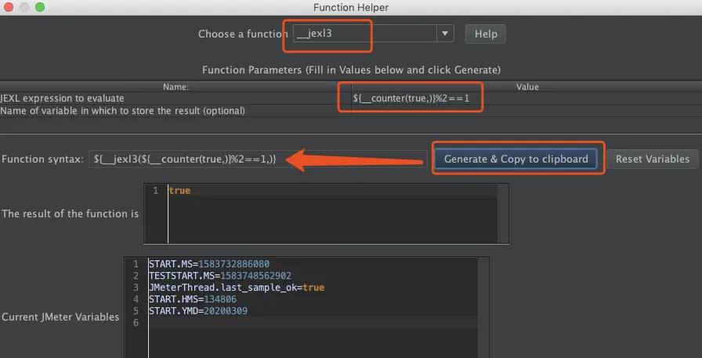702x358 pixels.
Task: Click the JMeterThread.last_sample_ok=true line
Action: [237, 288]
